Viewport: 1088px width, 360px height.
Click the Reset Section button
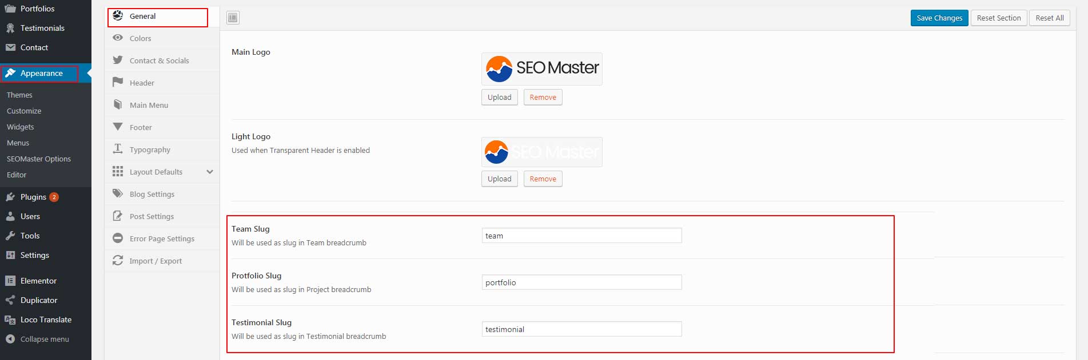(x=999, y=18)
